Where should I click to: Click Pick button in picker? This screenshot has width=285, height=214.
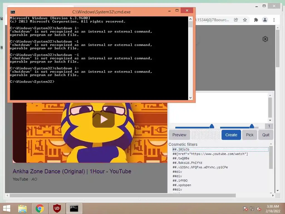click(x=250, y=135)
